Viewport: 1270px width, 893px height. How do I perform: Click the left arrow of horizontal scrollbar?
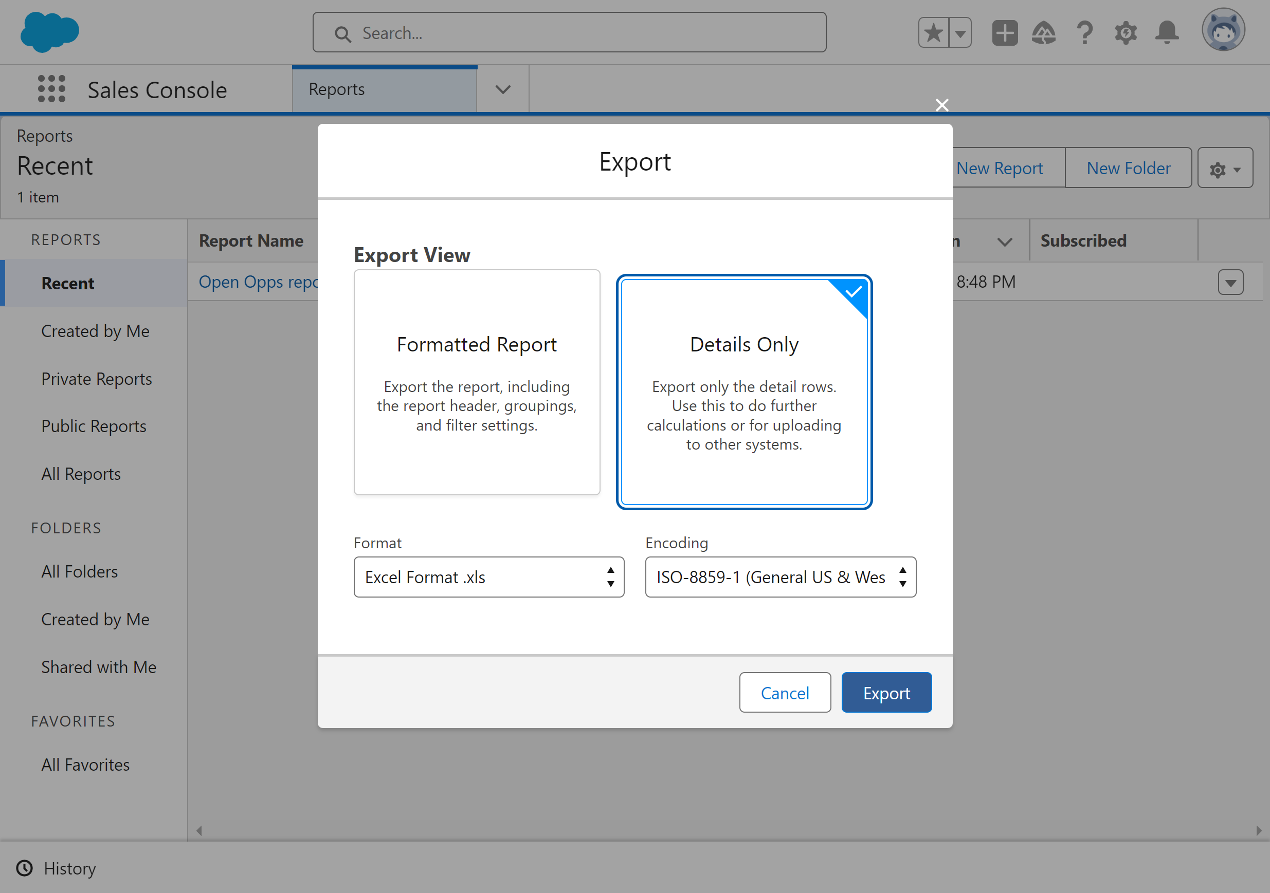(199, 830)
